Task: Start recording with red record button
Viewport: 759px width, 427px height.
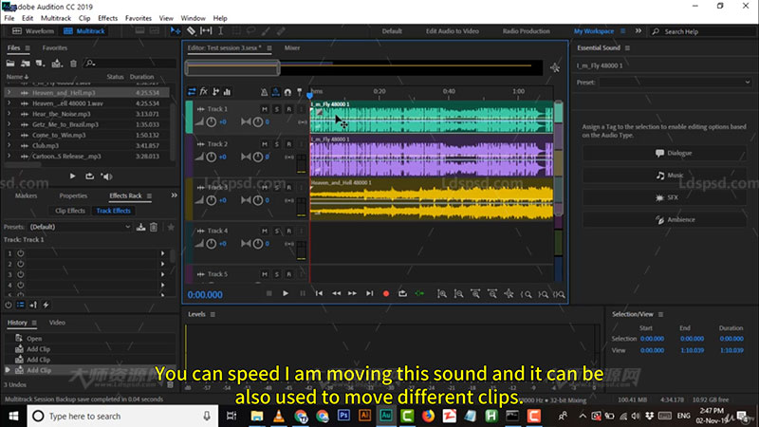Action: click(x=386, y=293)
